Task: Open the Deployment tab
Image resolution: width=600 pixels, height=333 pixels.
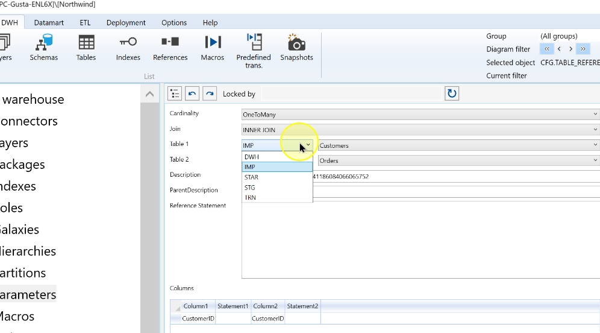Action: click(x=126, y=22)
